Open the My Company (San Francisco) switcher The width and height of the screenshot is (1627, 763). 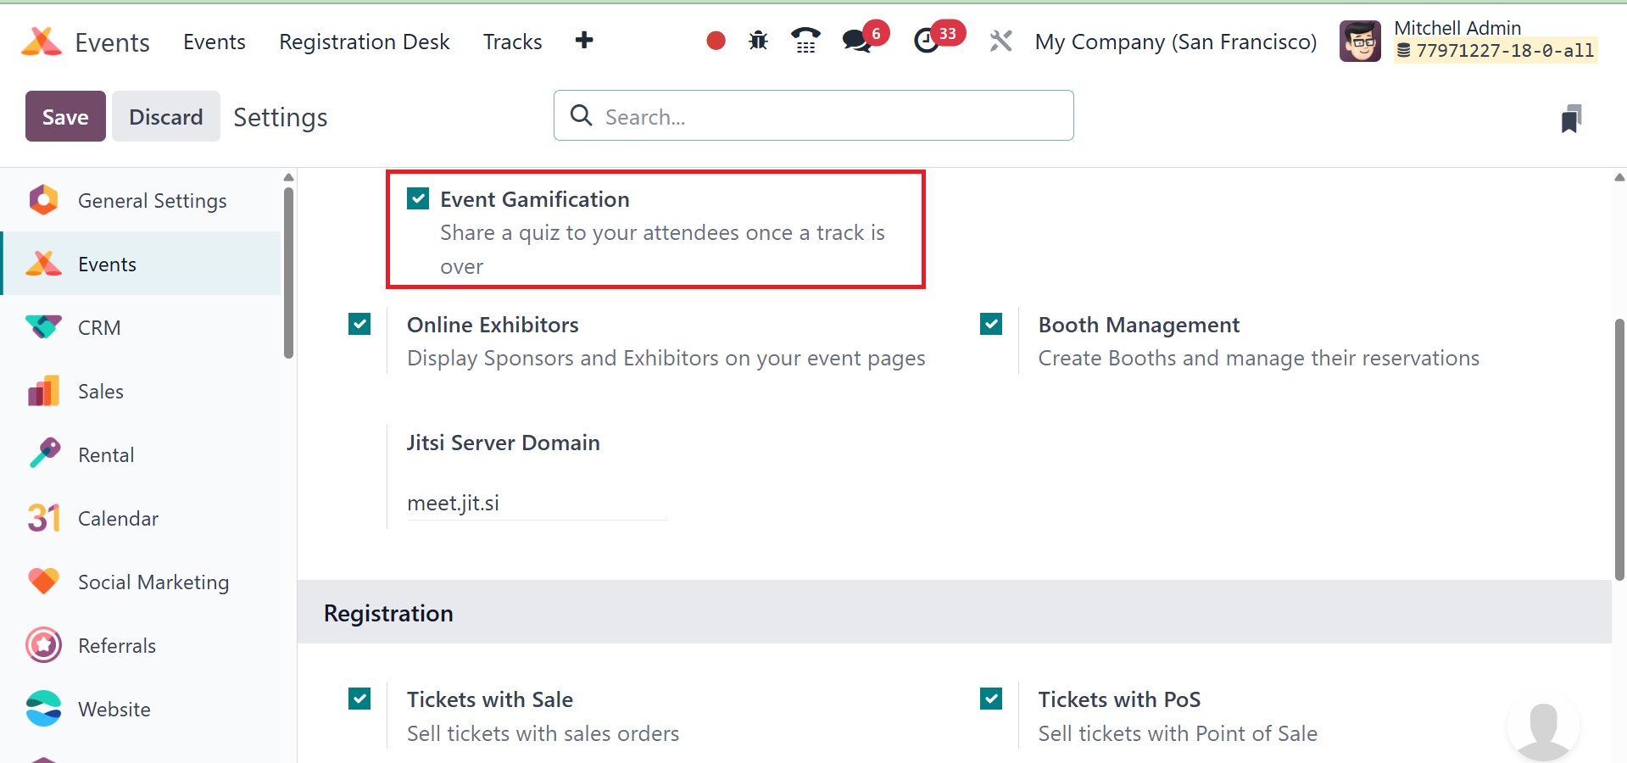pyautogui.click(x=1175, y=42)
